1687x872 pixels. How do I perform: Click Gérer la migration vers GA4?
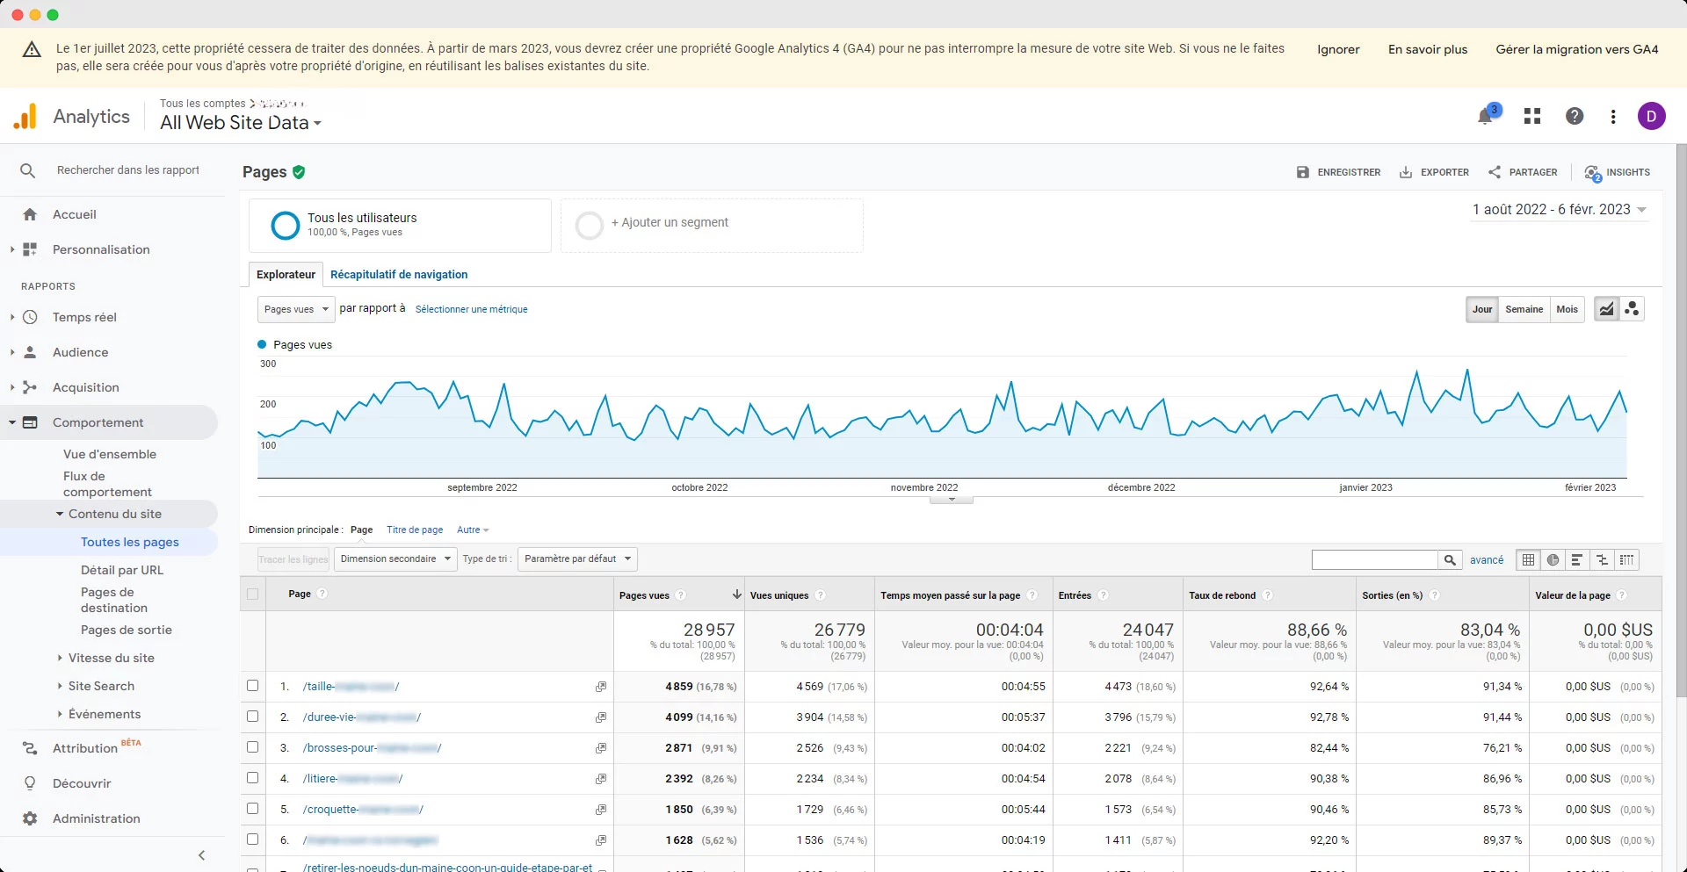point(1577,49)
